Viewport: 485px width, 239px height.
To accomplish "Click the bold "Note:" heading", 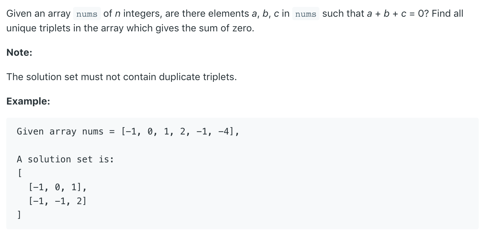I will tap(19, 53).
